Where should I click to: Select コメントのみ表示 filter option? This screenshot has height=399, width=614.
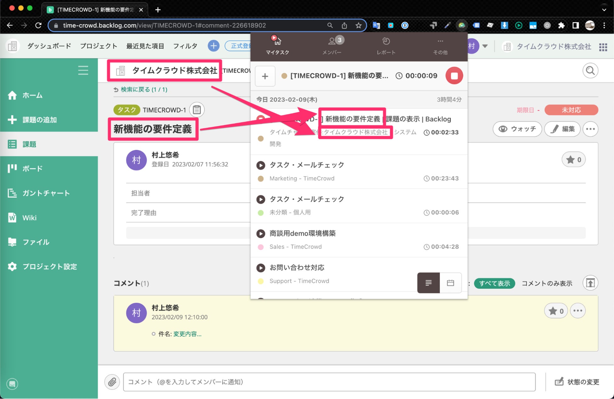(x=547, y=283)
